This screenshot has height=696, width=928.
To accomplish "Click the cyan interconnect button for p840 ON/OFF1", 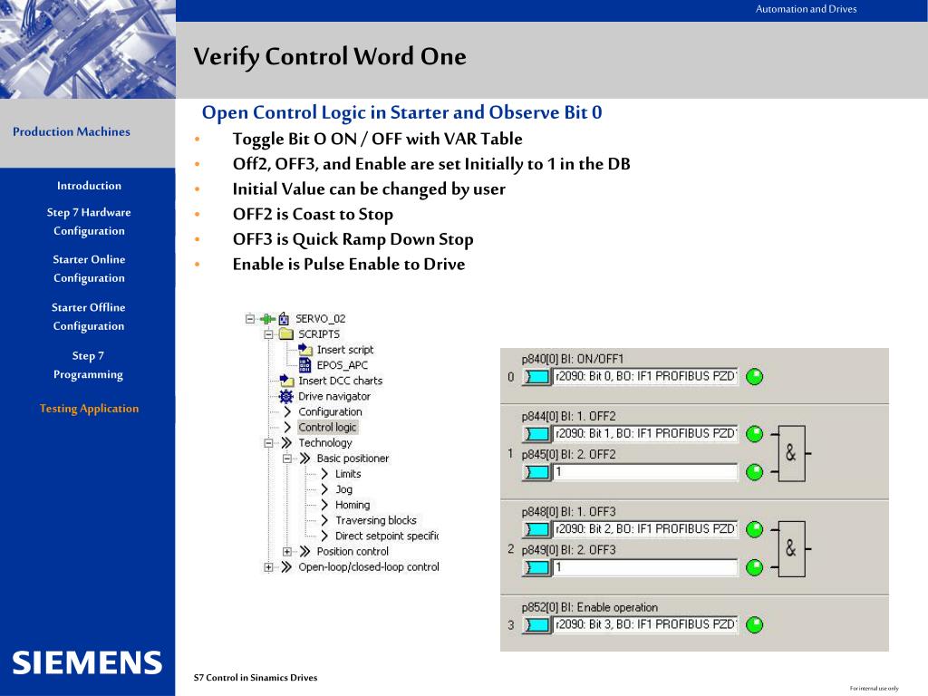I will 536,376.
